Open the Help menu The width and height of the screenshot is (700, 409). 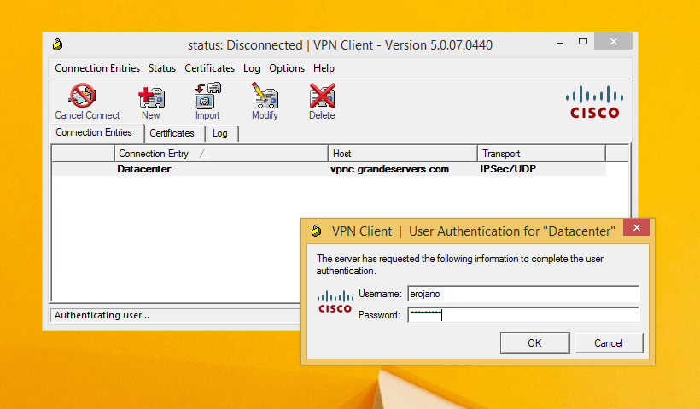point(324,68)
